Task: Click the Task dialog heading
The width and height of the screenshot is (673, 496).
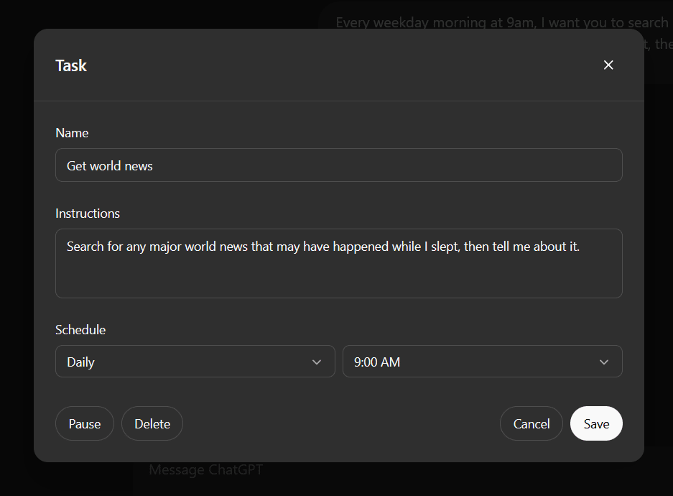Action: point(71,65)
